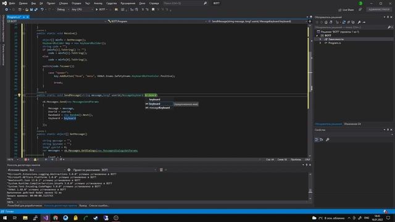Screen dimensions: 395x222
Task: Click the navigate backward toolbar icon
Action: (7, 10)
